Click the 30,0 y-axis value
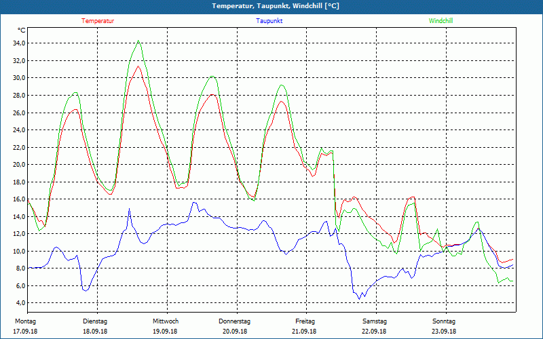The width and height of the screenshot is (543, 339). coord(19,78)
